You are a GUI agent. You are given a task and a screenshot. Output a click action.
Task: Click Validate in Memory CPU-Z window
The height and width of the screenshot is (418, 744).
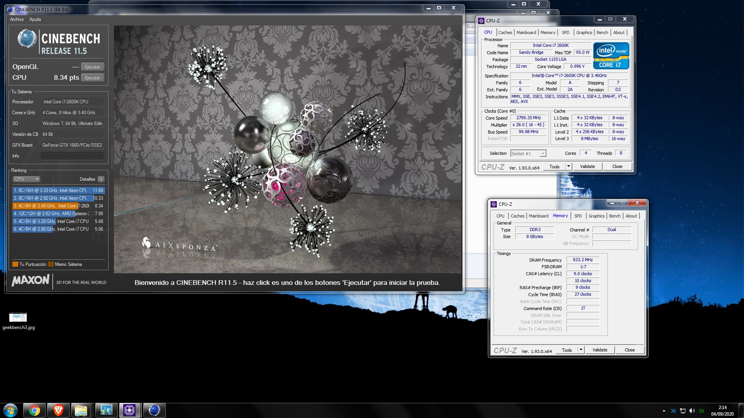600,350
